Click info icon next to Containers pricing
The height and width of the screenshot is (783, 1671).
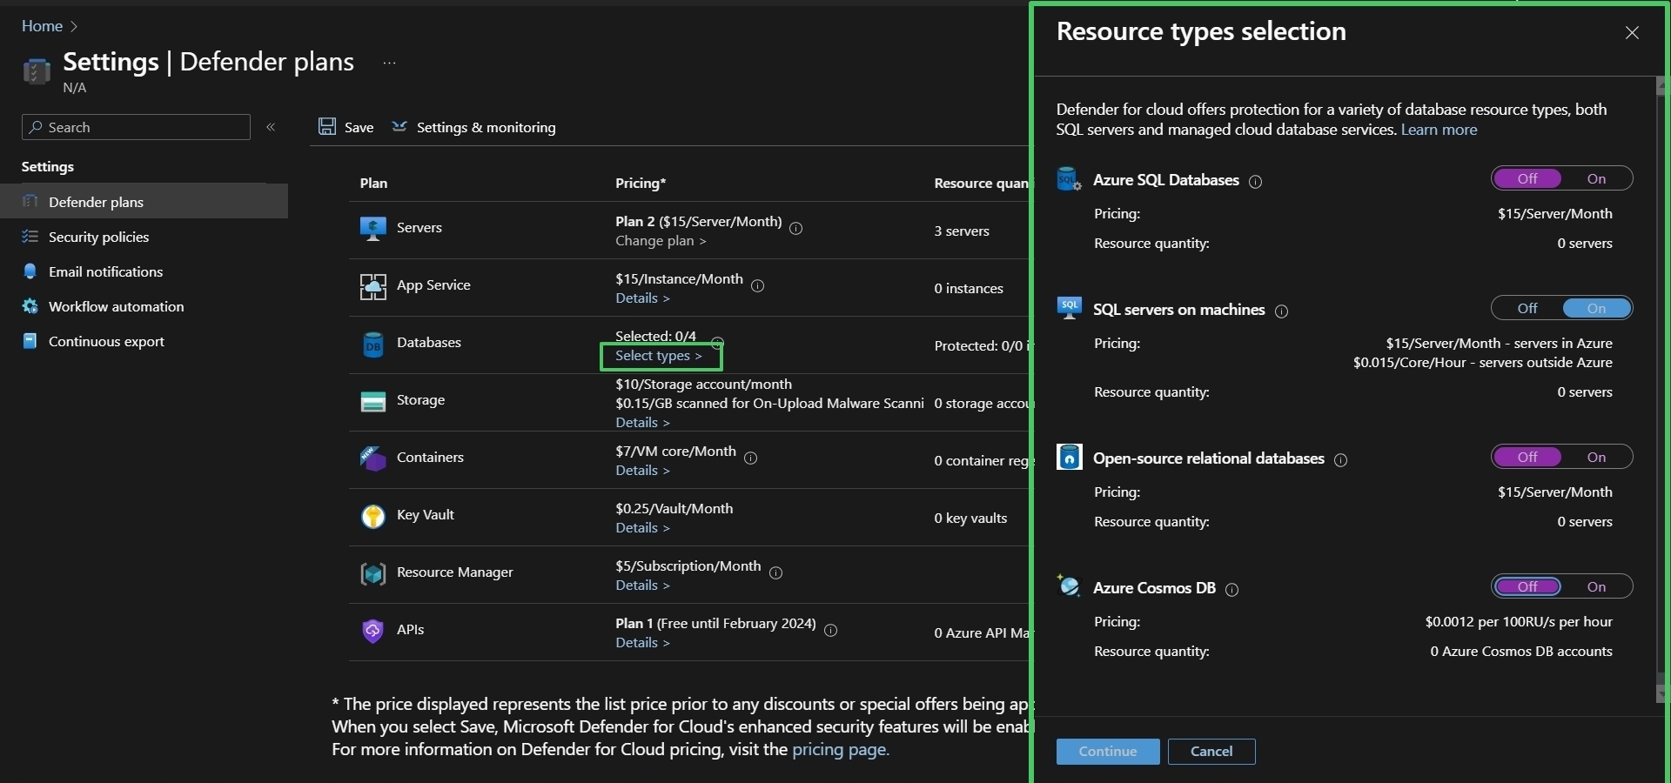750,458
